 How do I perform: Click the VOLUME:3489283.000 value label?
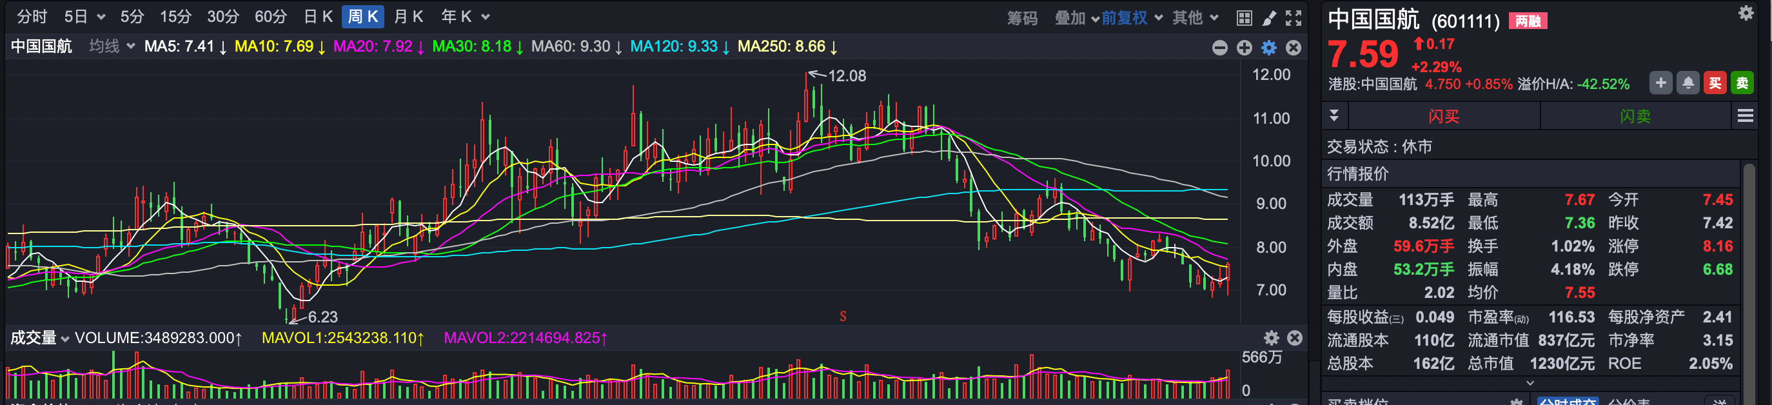tap(158, 338)
